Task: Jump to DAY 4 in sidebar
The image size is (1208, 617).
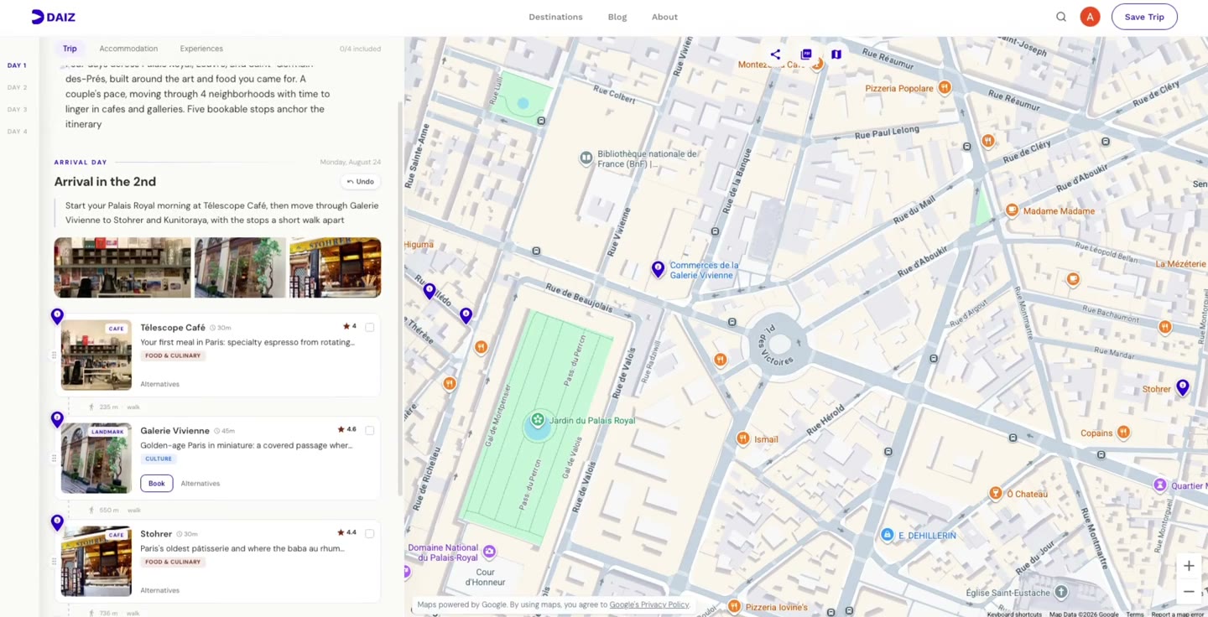Action: 17,132
